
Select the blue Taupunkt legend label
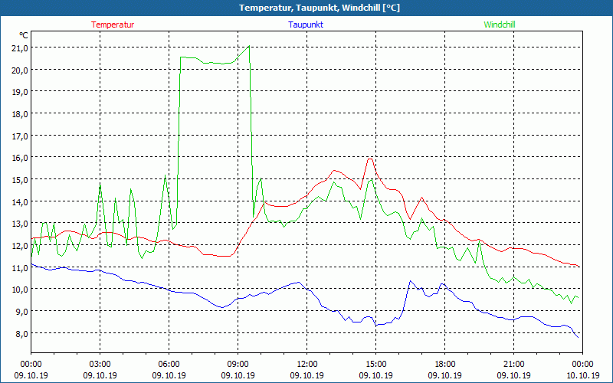306,25
